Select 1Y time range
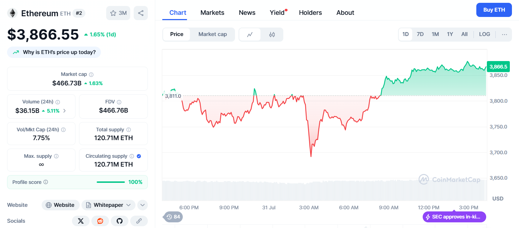The image size is (519, 228). pyautogui.click(x=450, y=34)
